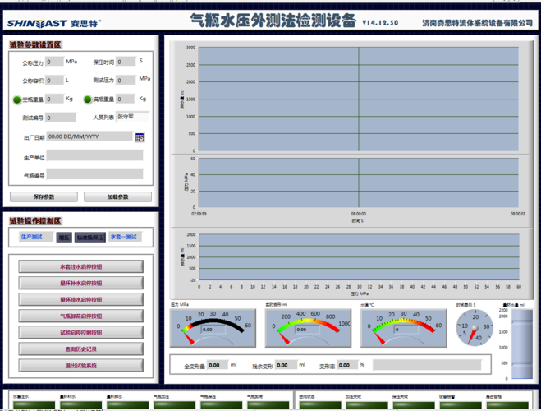This screenshot has width=541, height=411.
Task: Click the 压力 MPa gauge
Action: click(213, 328)
